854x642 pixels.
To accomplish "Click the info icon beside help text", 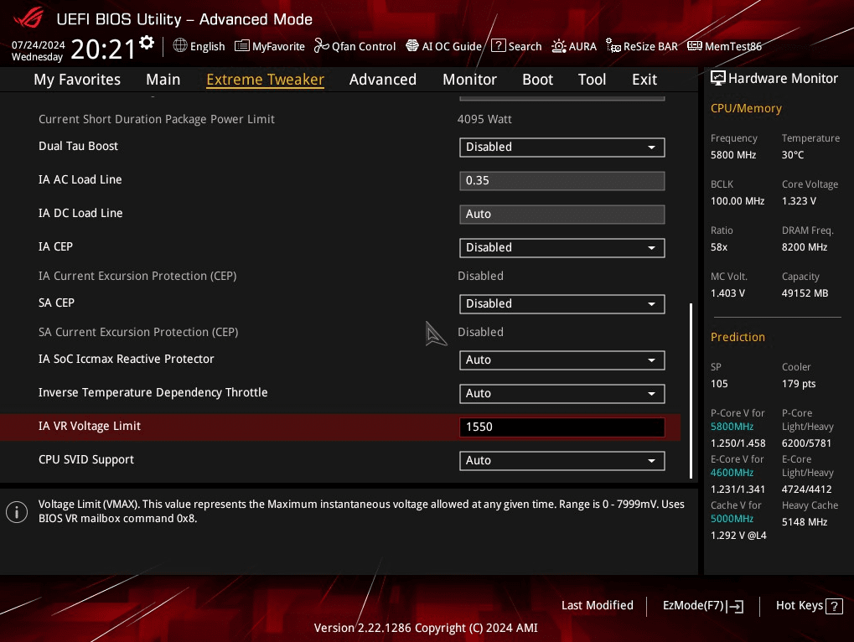I will (17, 512).
